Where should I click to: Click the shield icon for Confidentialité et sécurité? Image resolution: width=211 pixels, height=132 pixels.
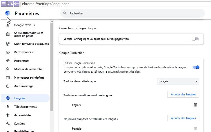coord(8,44)
